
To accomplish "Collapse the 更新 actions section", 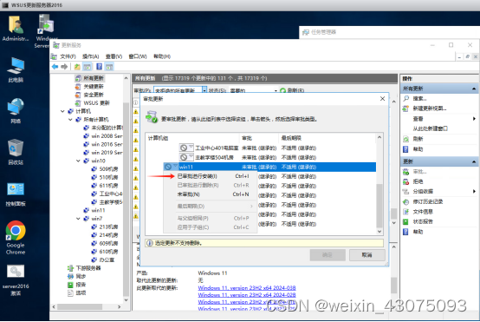I will tap(474, 161).
